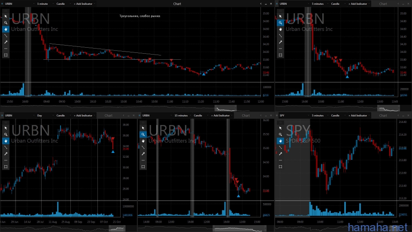
Task: Click the Chart title tab of the 1-minute panel
Action: 177,3
